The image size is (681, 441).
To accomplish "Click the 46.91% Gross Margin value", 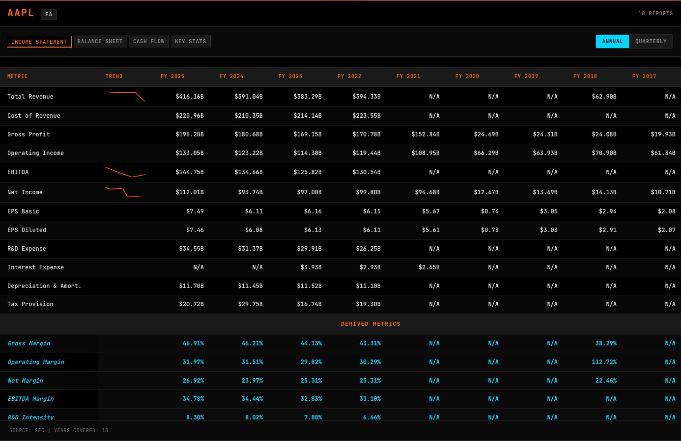I will click(193, 343).
